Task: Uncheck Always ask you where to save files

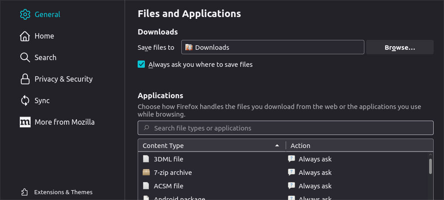Action: click(x=142, y=65)
